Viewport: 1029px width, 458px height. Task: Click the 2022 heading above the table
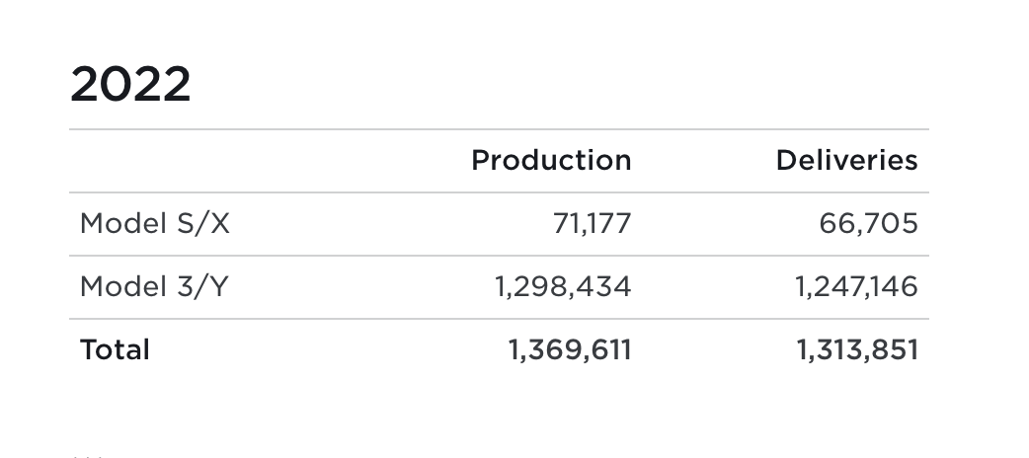point(130,84)
